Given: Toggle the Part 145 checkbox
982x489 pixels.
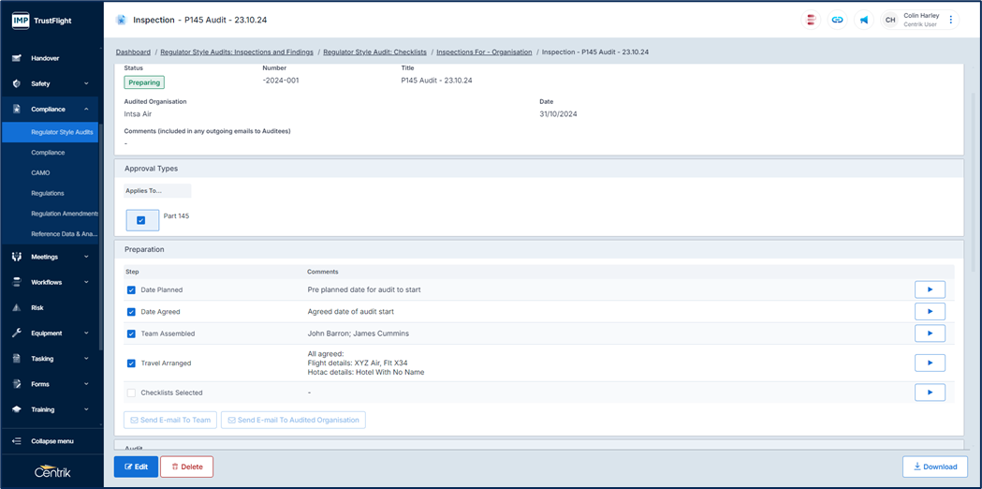Looking at the screenshot, I should (x=141, y=220).
